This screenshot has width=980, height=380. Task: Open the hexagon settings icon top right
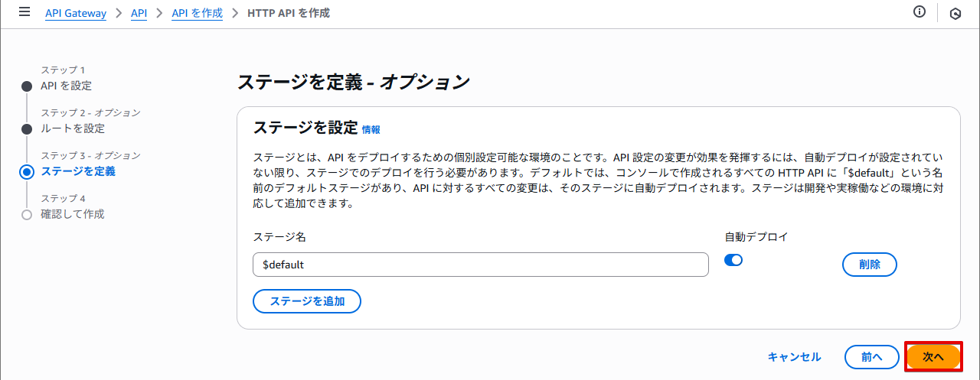955,14
